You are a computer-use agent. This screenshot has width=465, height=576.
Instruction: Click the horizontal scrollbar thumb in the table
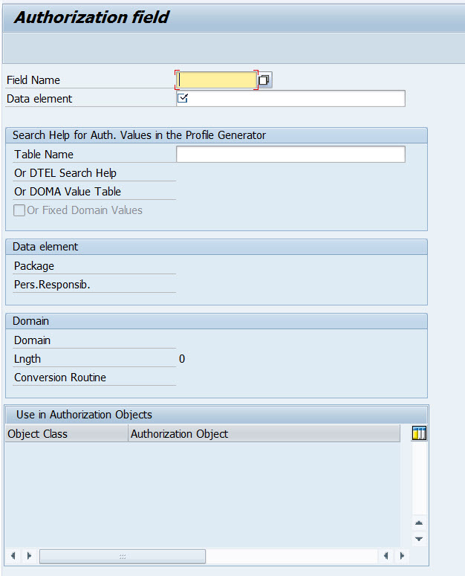pyautogui.click(x=123, y=556)
